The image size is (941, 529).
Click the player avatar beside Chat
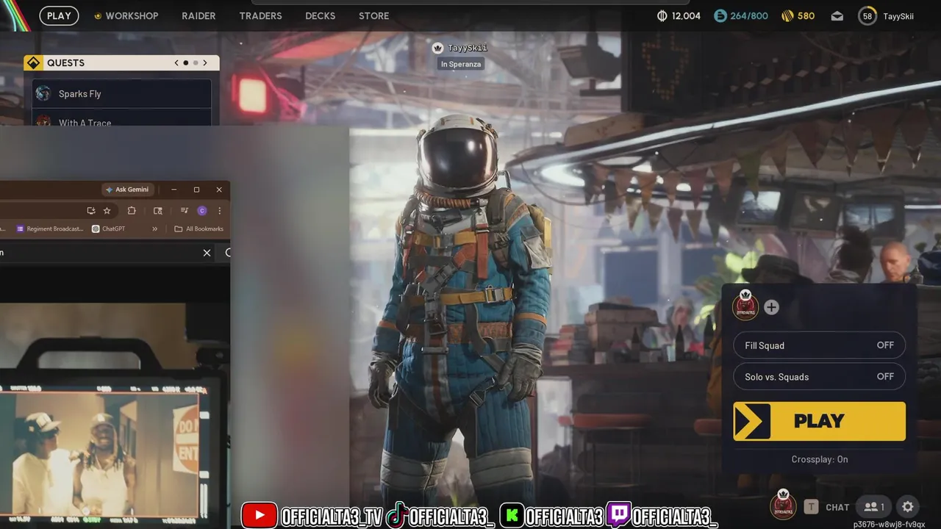coord(783,505)
